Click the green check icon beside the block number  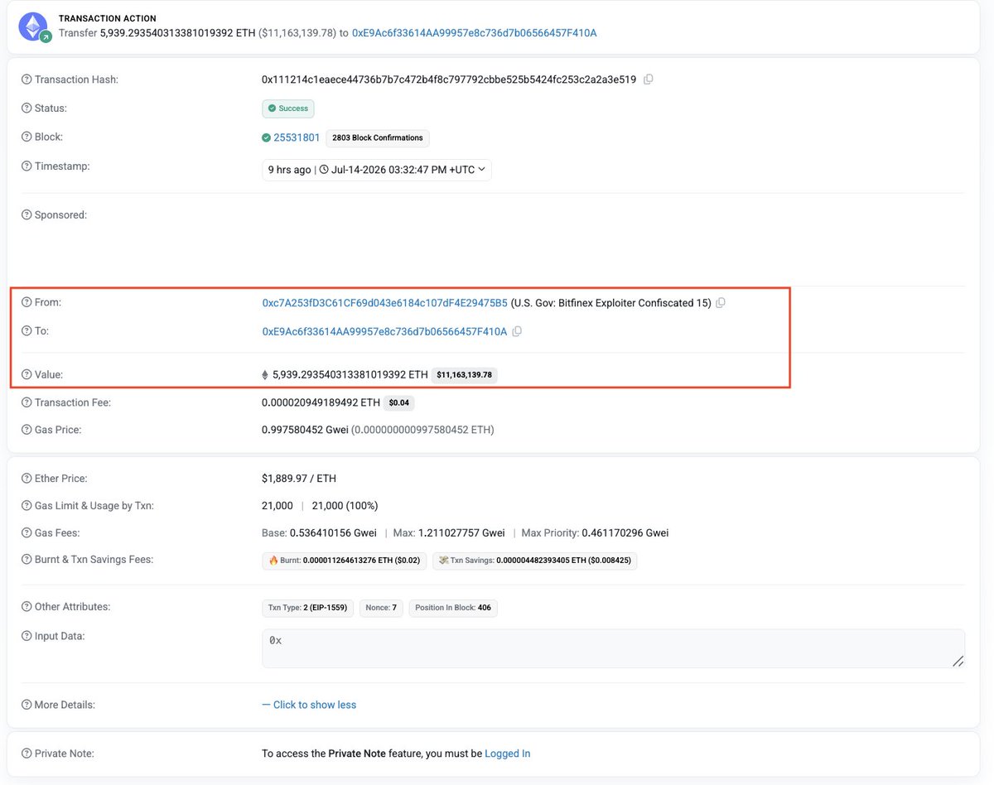coord(266,137)
